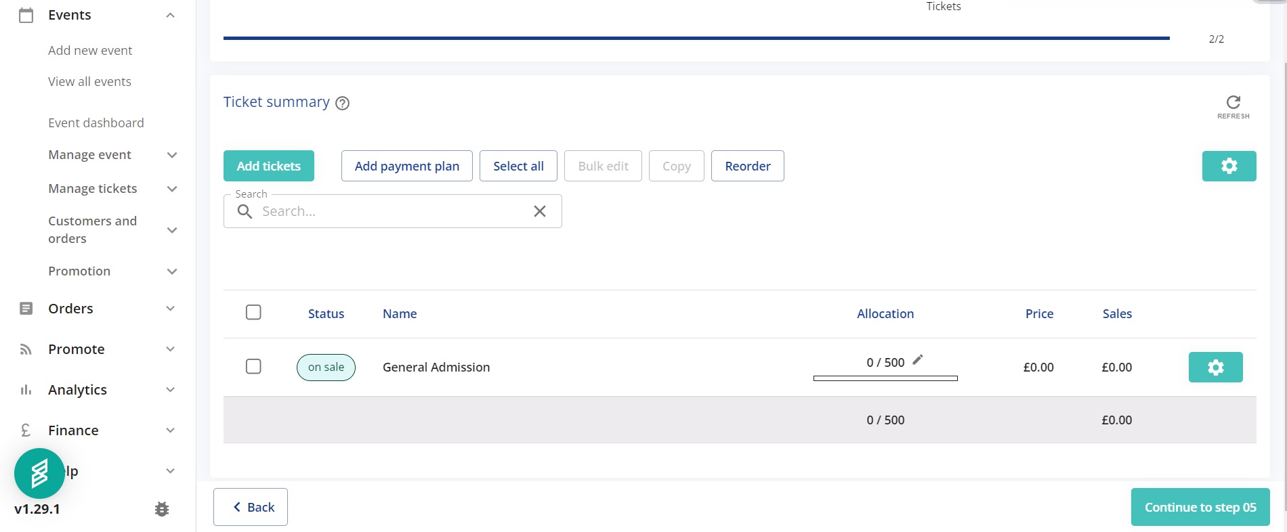1287x532 pixels.
Task: Open General Admission ticket settings gear
Action: [1215, 367]
